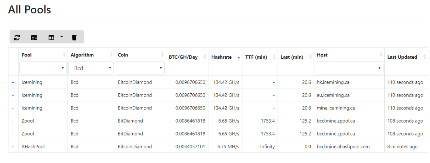Click host hk.icemining.ca cell

click(333, 82)
